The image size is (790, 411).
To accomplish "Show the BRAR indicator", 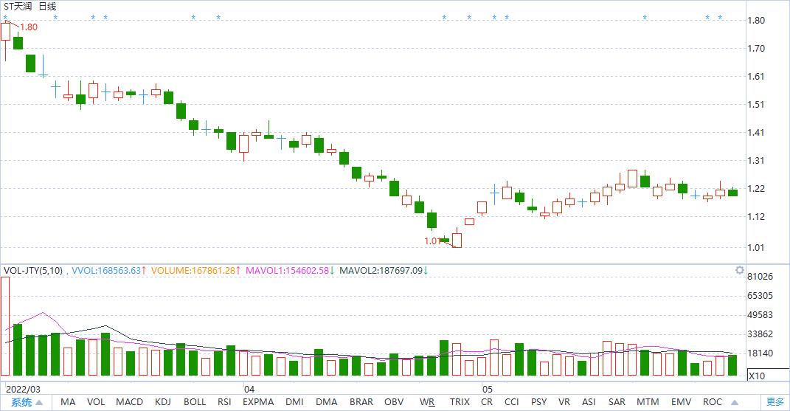I will (x=361, y=402).
